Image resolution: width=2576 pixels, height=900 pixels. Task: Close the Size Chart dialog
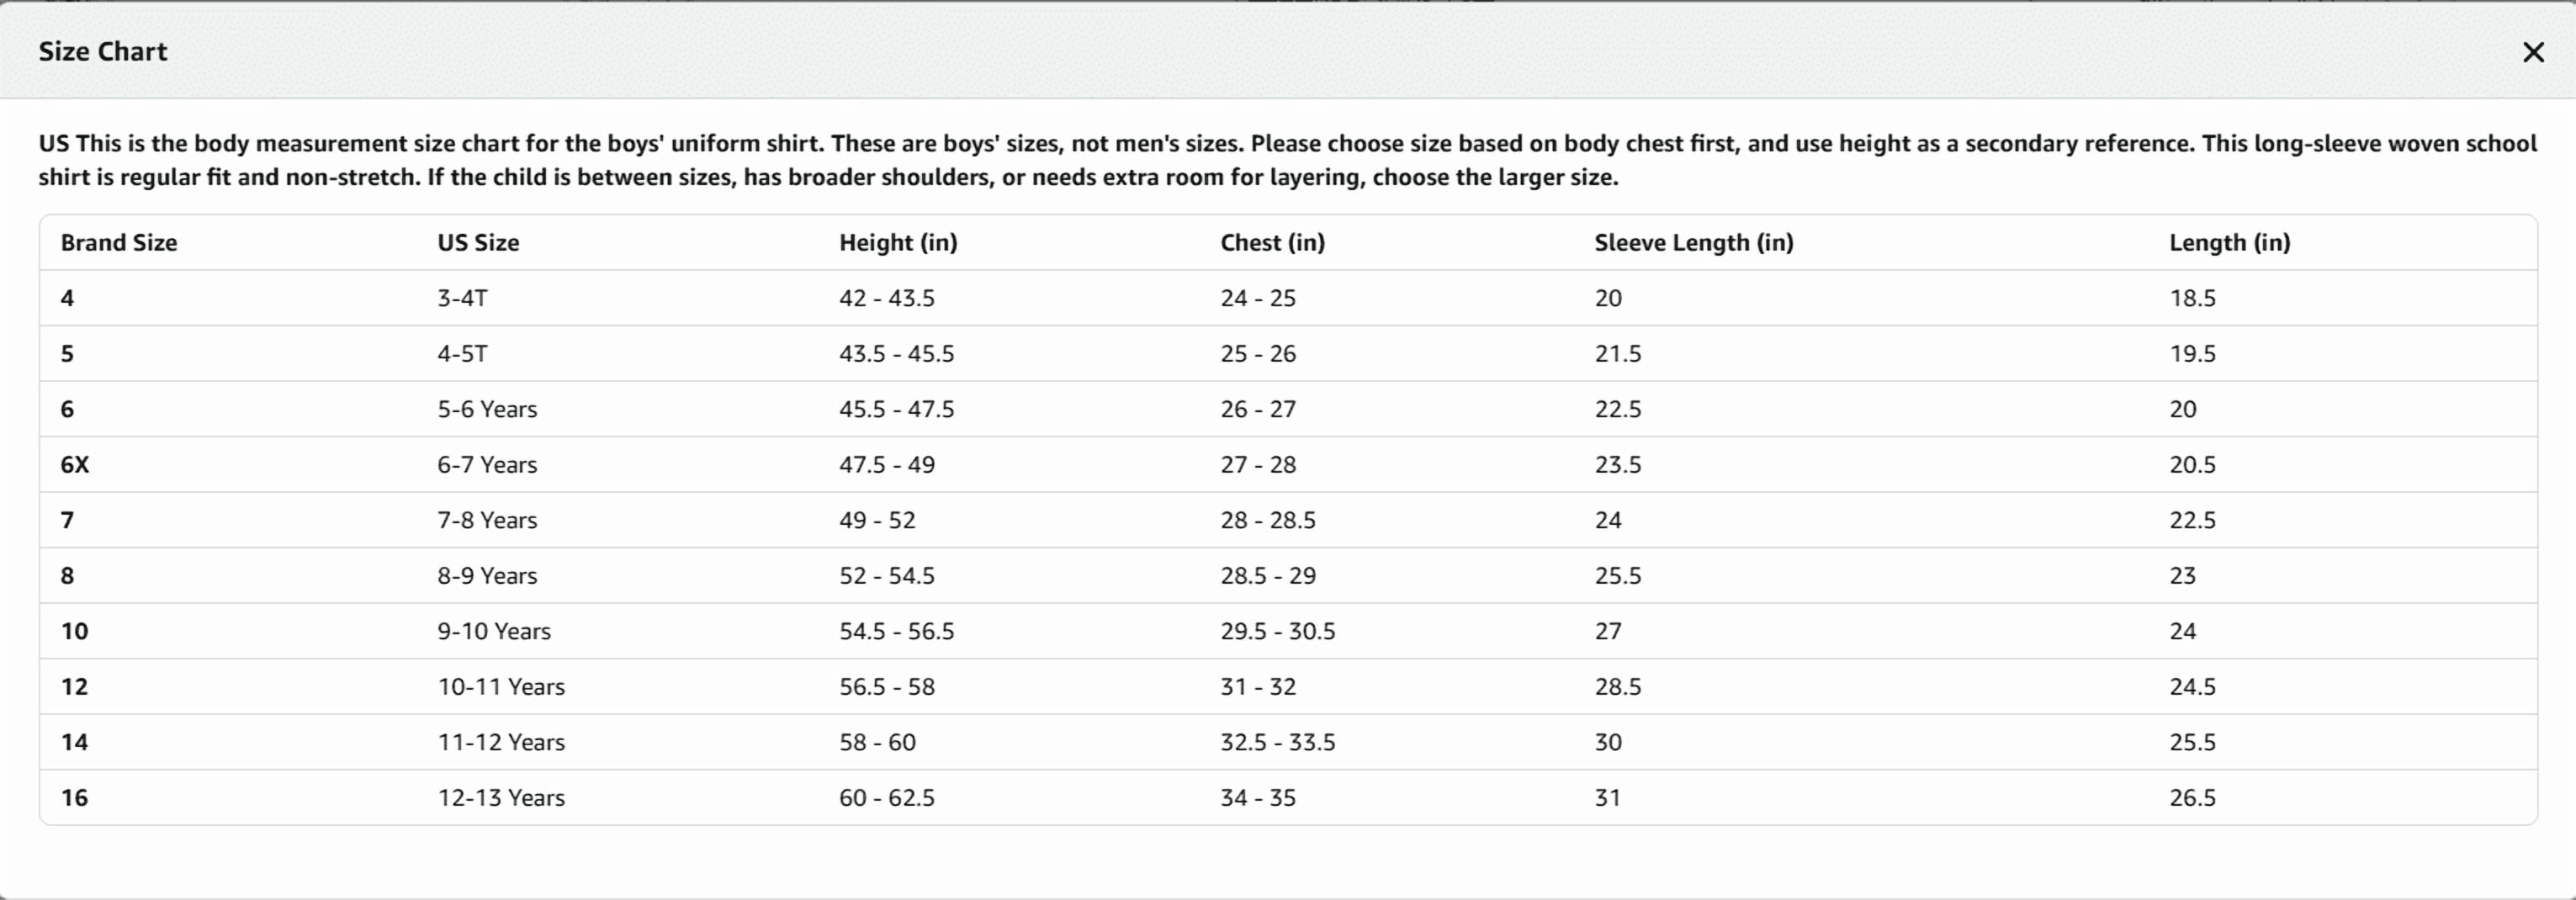[2533, 52]
